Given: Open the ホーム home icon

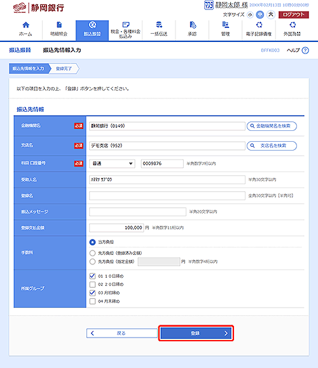Looking at the screenshot, I should (x=26, y=25).
